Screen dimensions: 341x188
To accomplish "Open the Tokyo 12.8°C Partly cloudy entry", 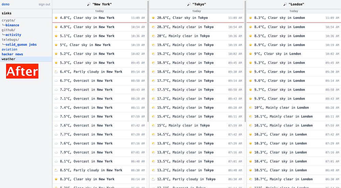I will tap(186, 179).
